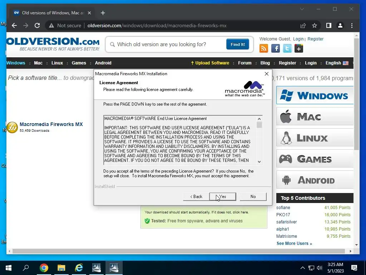Click the license text scrollbar down arrow
Screen dimensions: 366x275
[259, 161]
